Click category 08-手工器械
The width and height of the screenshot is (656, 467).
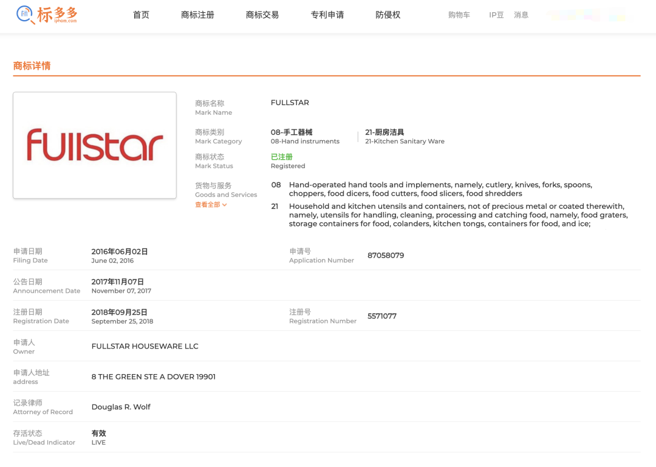coord(292,132)
